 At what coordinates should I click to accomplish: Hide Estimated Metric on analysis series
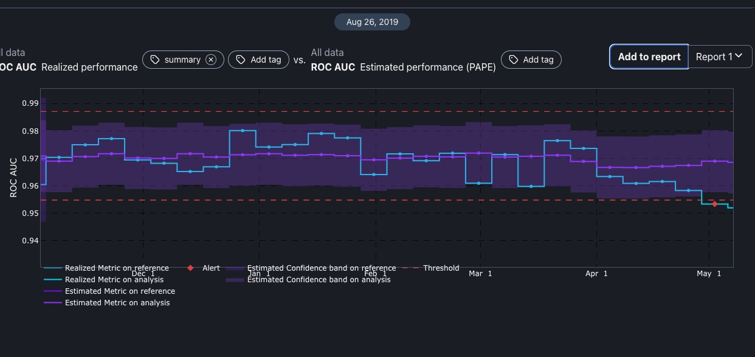coord(117,303)
